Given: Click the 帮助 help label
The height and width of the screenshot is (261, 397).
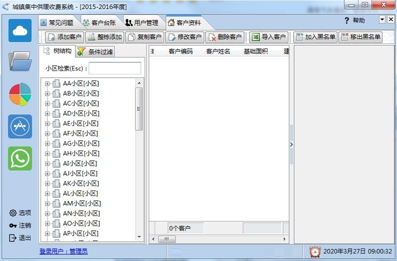Looking at the screenshot, I should (359, 20).
